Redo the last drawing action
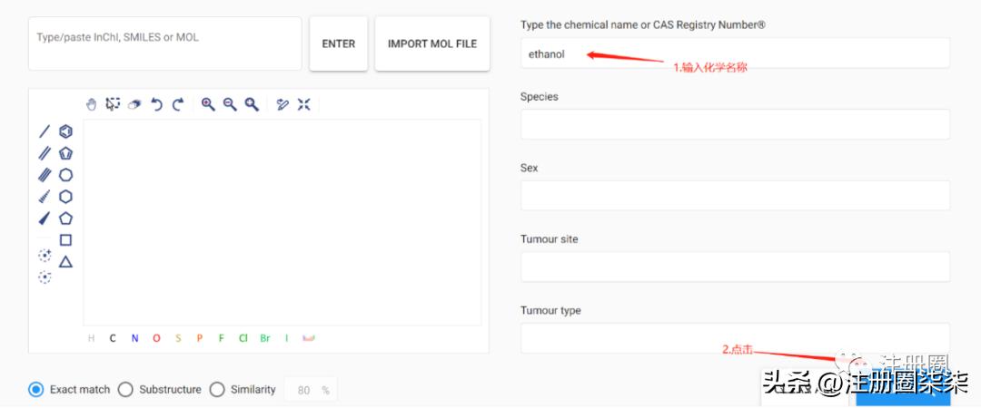Viewport: 981px width, 408px height. click(x=178, y=104)
